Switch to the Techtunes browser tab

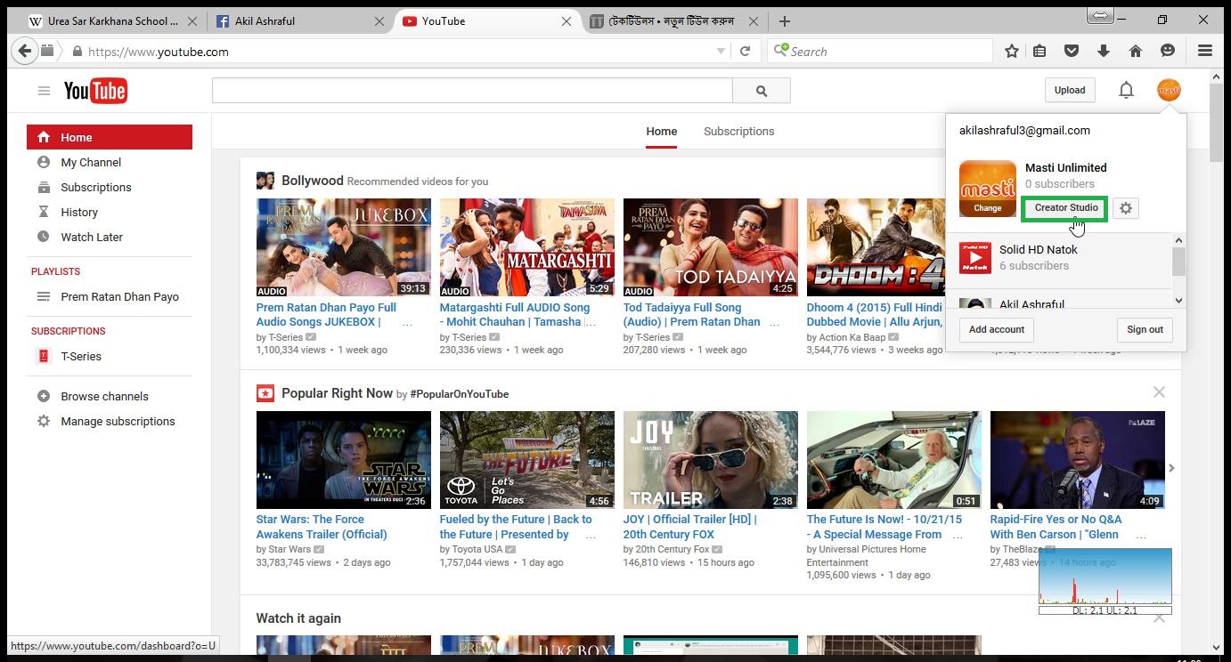[673, 21]
